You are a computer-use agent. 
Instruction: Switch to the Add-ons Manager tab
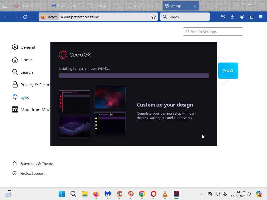click(x=143, y=6)
